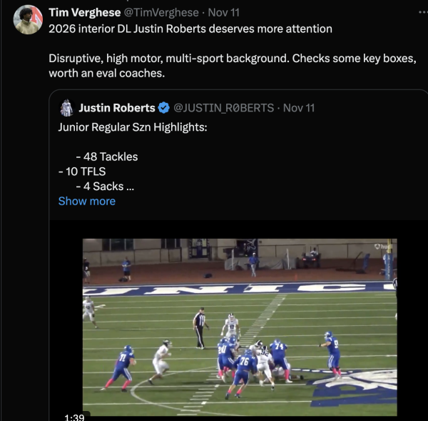428x421 pixels.
Task: Click the blue verified badge
Action: (164, 108)
